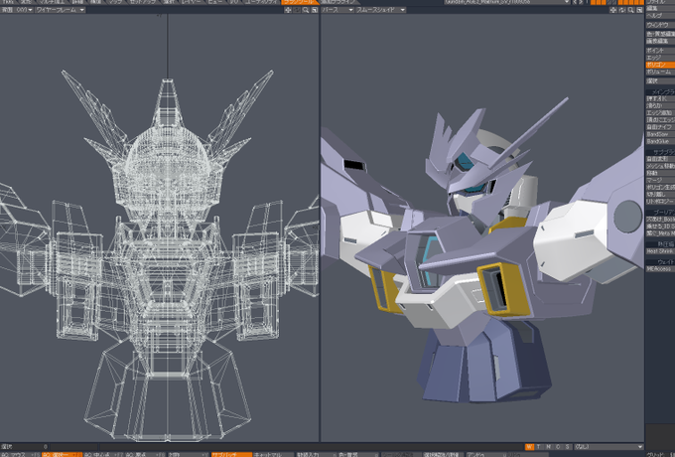The image size is (675, 457).
Task: Click the BandGlue tool button
Action: pyautogui.click(x=660, y=142)
